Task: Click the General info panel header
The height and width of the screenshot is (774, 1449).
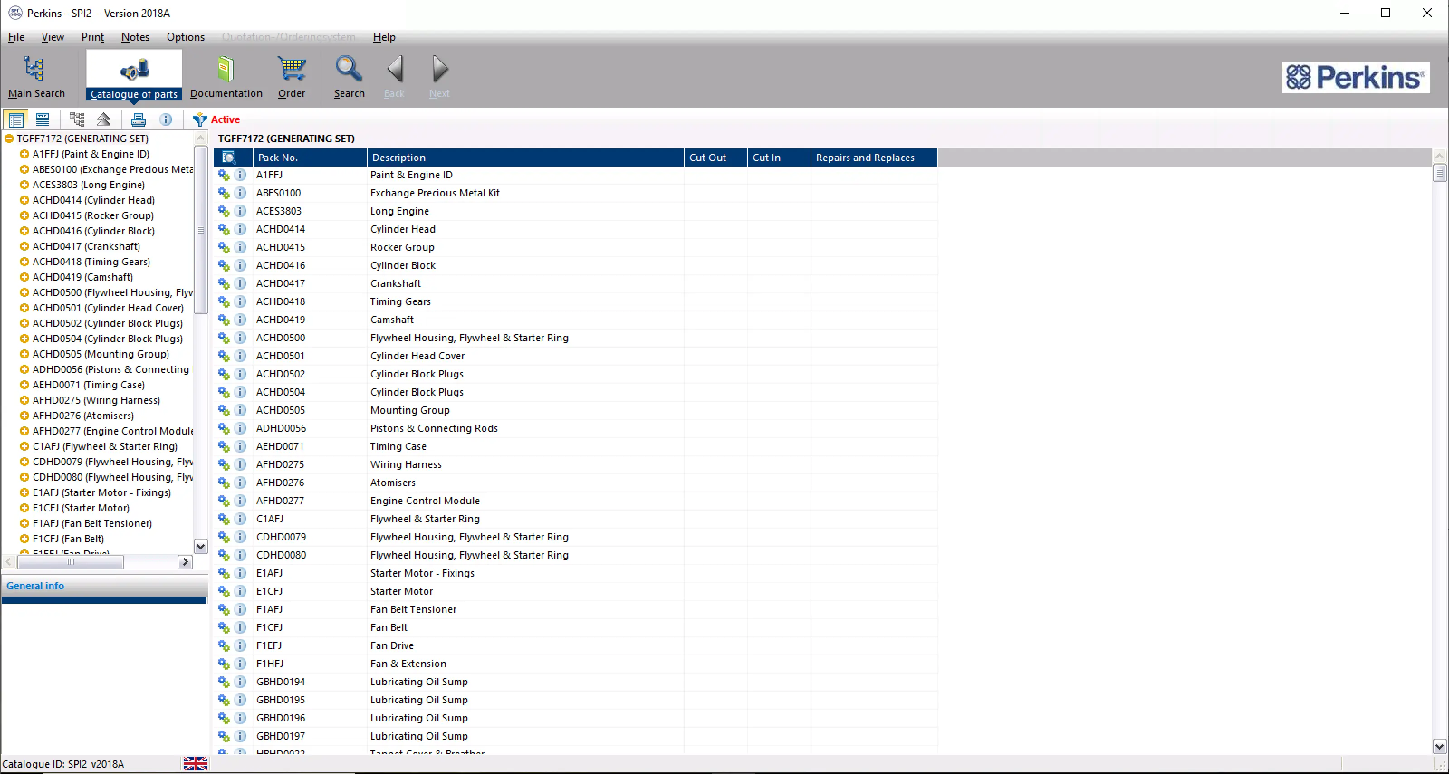Action: (x=35, y=586)
